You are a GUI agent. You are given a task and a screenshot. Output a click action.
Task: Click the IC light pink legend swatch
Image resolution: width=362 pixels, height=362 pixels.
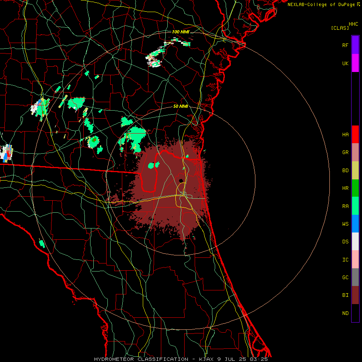pyautogui.click(x=355, y=259)
